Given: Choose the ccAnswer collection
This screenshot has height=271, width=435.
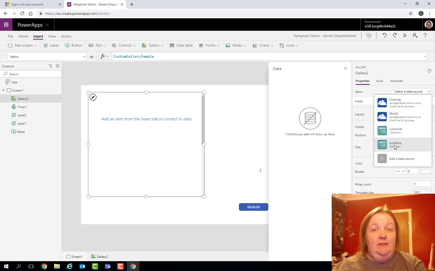Looking at the screenshot, I should pyautogui.click(x=403, y=131).
